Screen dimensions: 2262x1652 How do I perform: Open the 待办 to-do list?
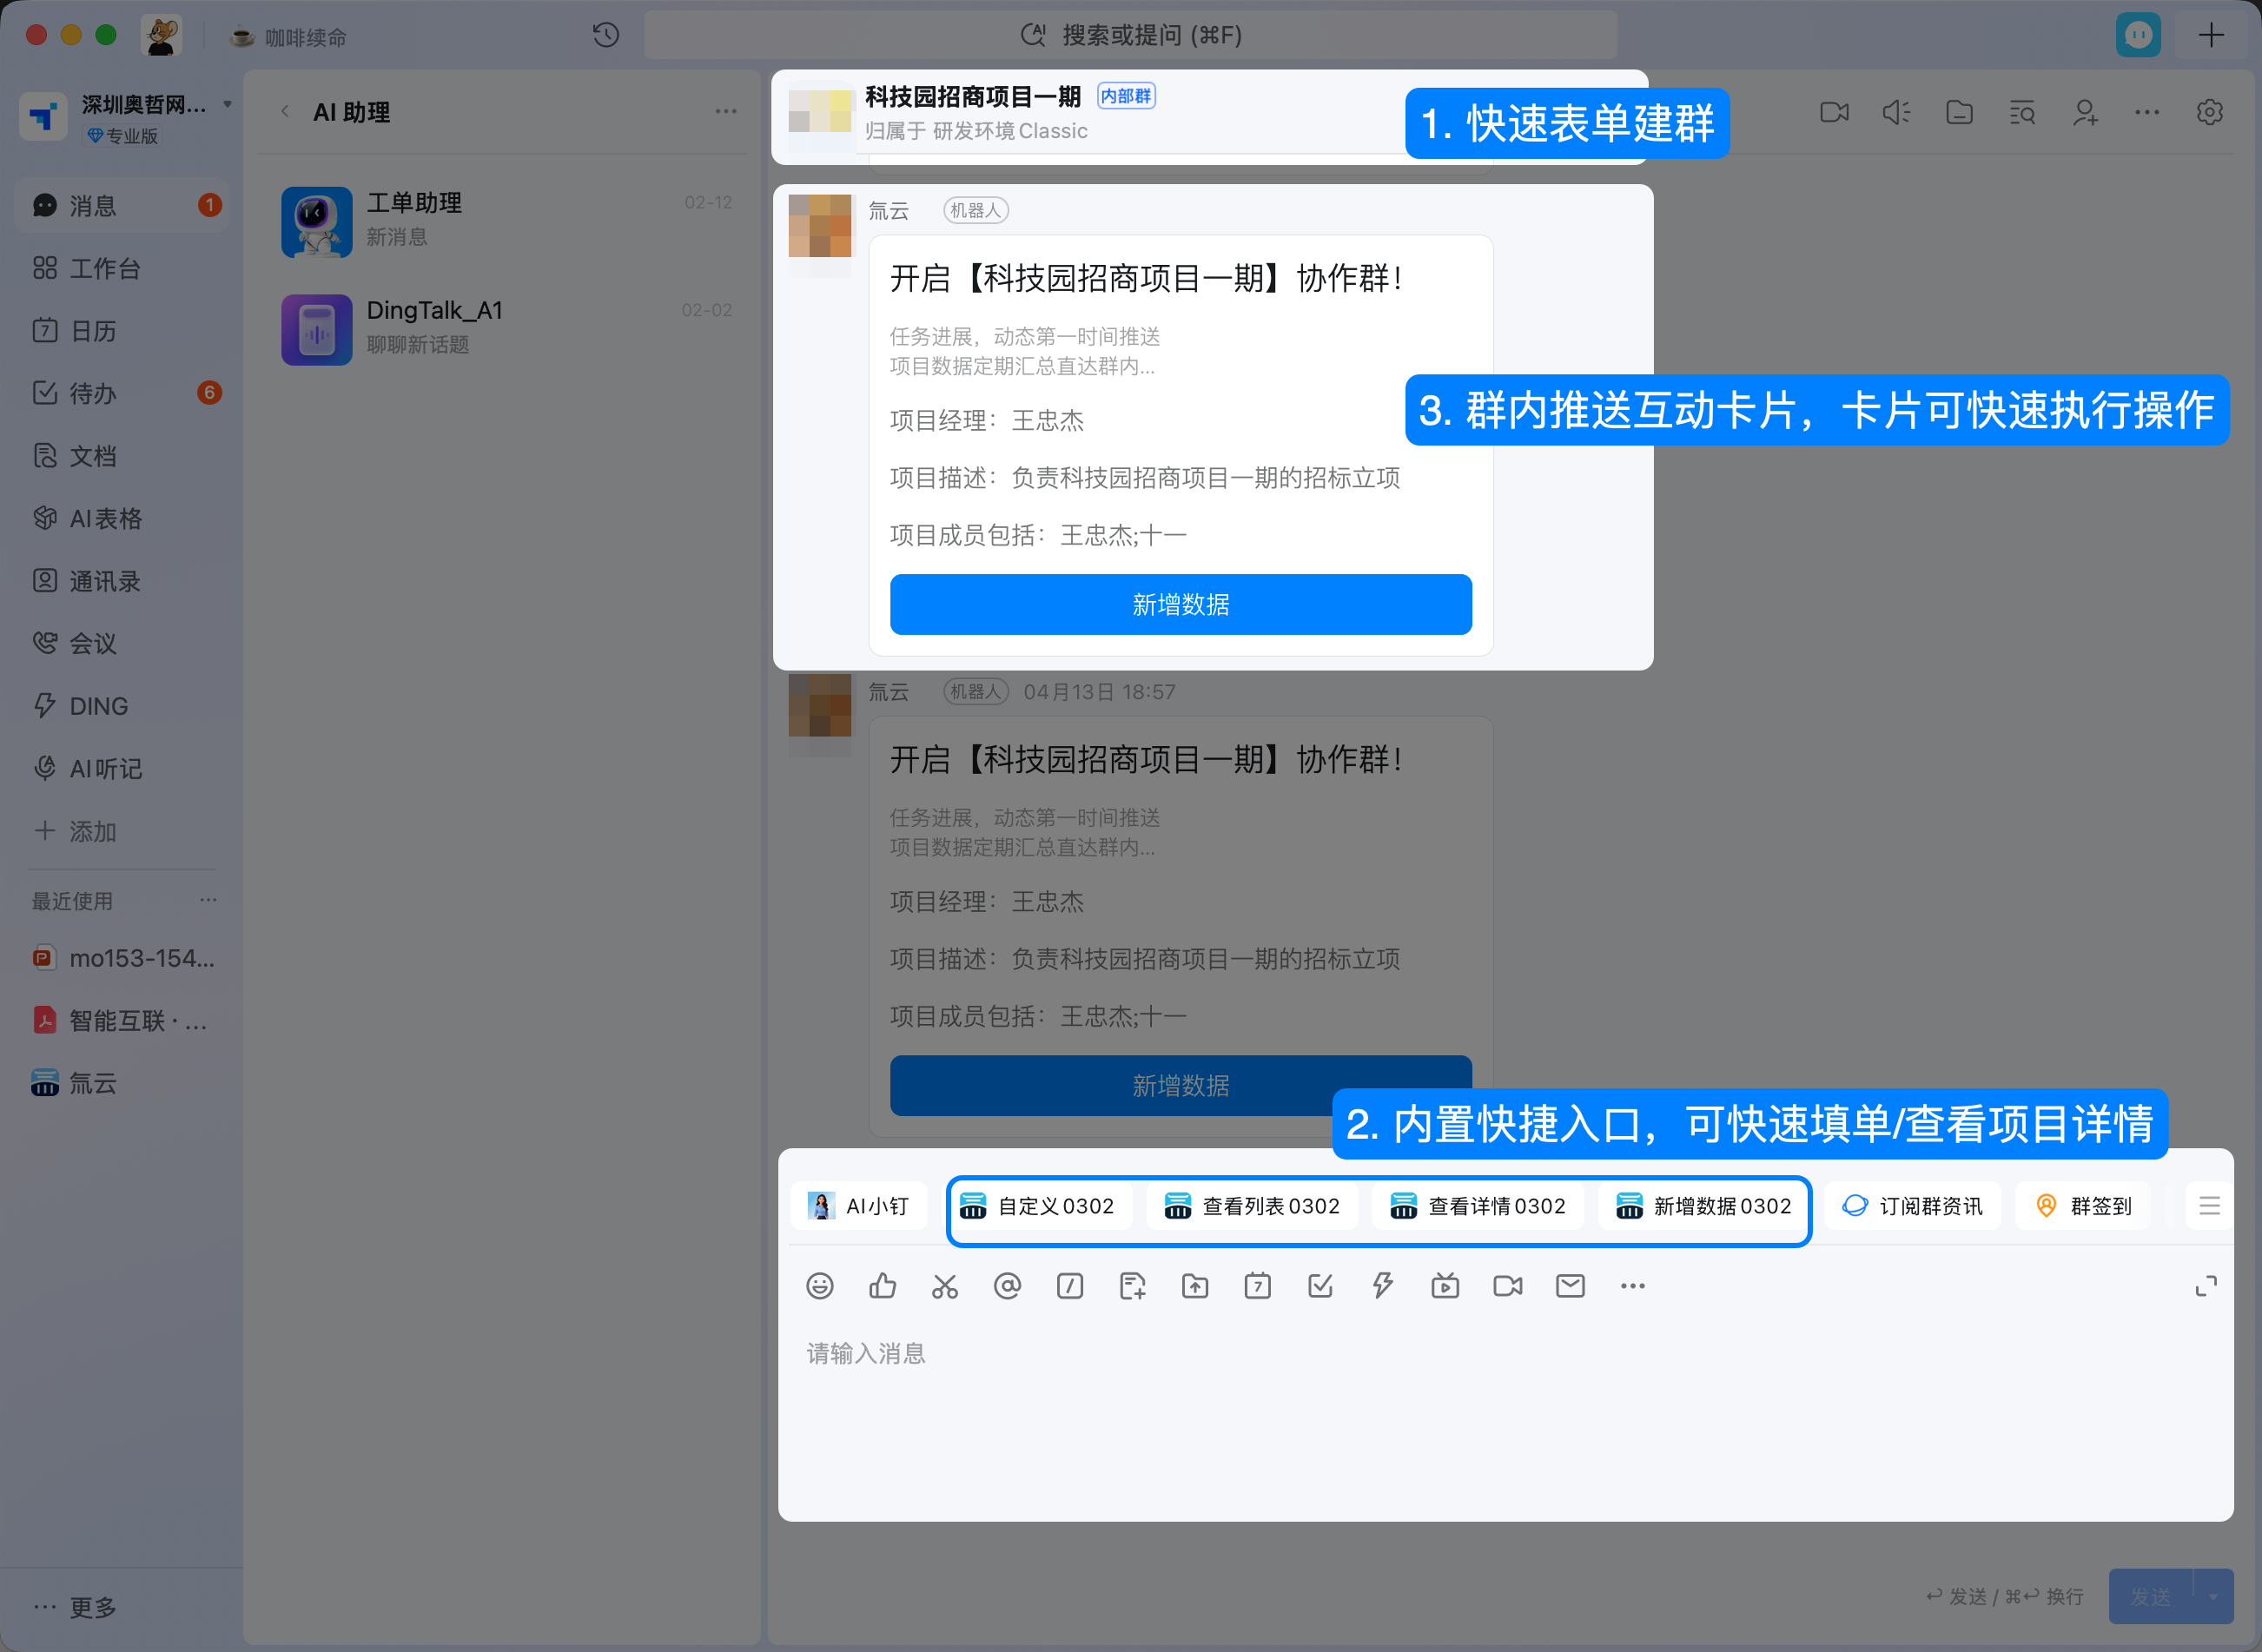(x=122, y=393)
